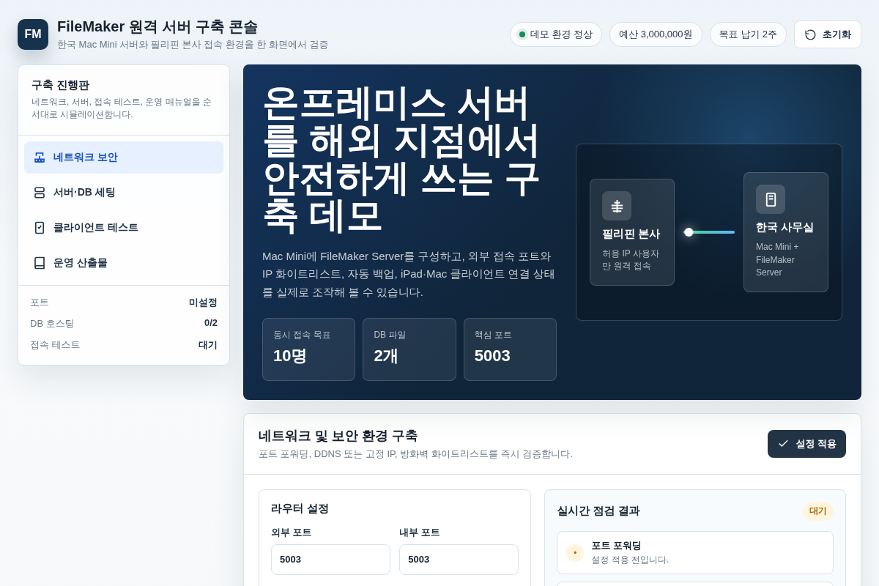The image size is (879, 586).
Task: Click the connection line between offices
Action: [x=709, y=232]
